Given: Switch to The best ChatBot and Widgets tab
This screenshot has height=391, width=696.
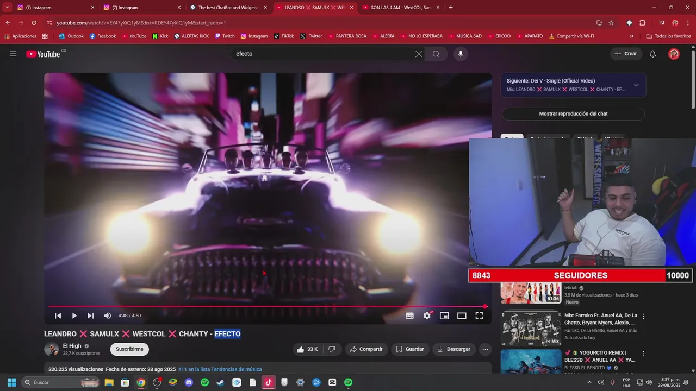Looking at the screenshot, I should point(227,8).
